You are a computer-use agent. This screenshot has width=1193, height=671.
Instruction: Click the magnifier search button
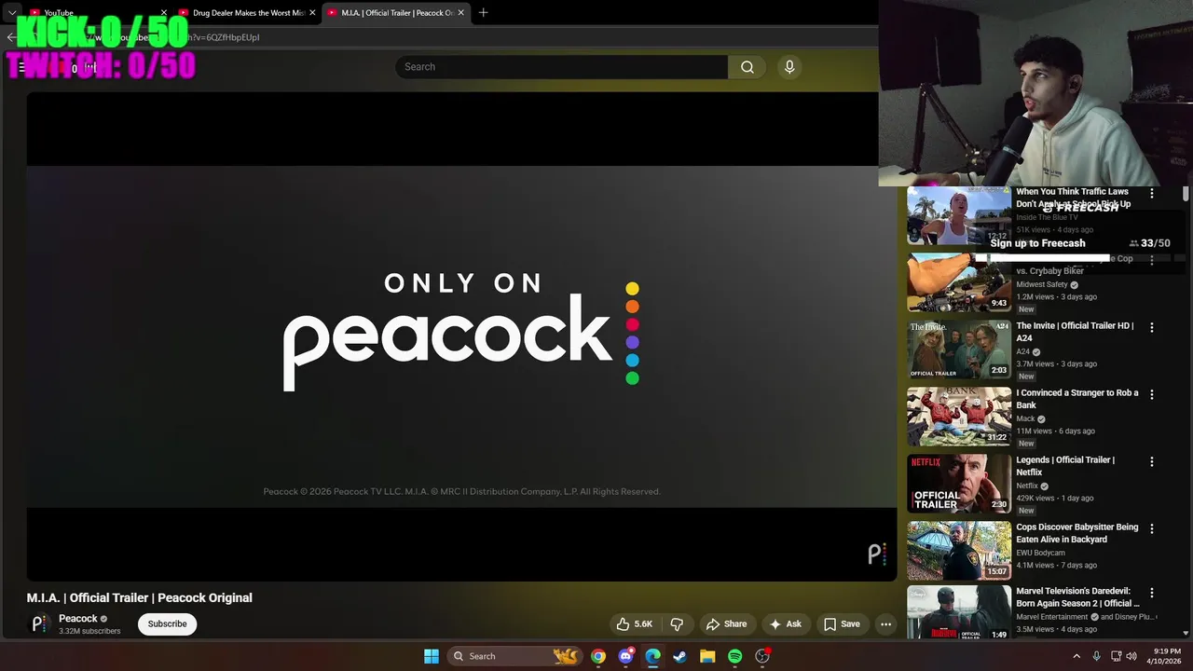pyautogui.click(x=747, y=67)
